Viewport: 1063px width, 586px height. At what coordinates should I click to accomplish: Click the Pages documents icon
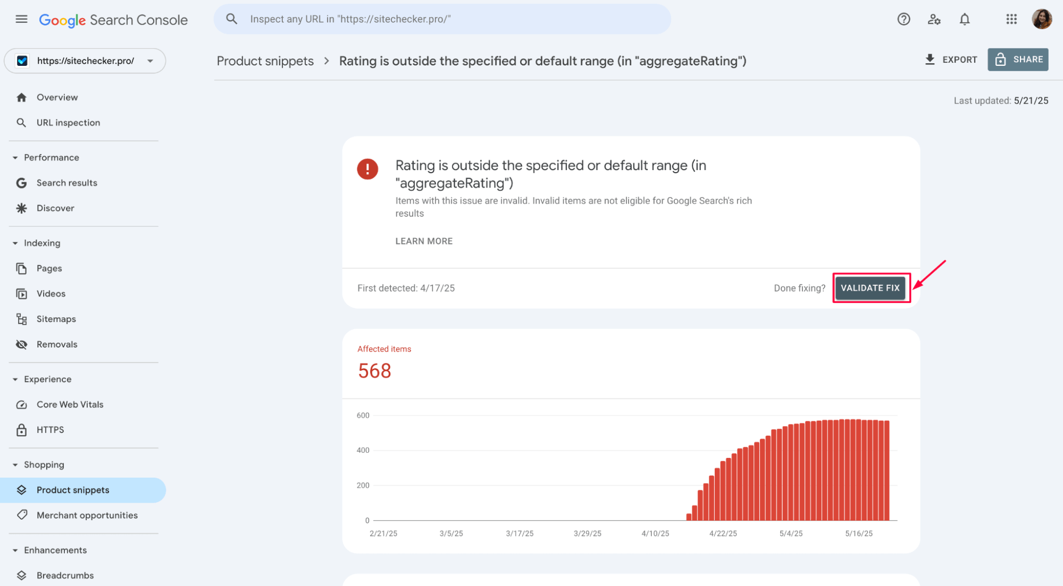point(21,268)
